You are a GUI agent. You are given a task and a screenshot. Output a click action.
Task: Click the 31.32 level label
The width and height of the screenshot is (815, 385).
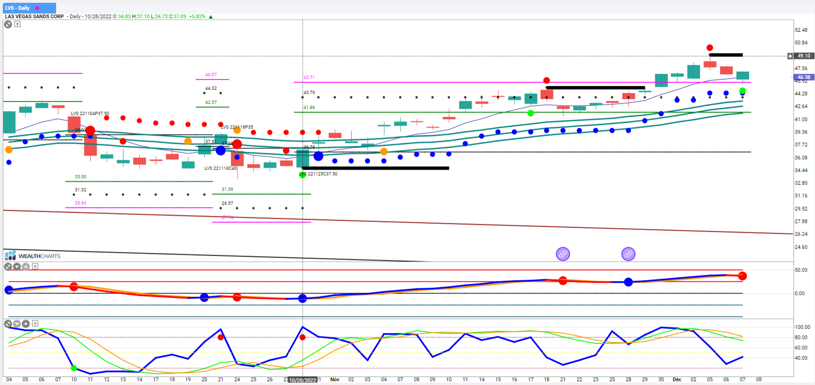click(x=80, y=190)
